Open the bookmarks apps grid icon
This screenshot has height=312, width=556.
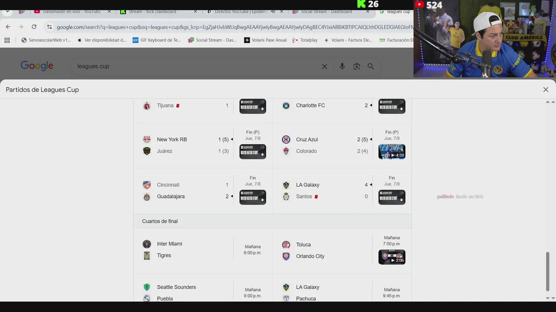click(x=7, y=40)
